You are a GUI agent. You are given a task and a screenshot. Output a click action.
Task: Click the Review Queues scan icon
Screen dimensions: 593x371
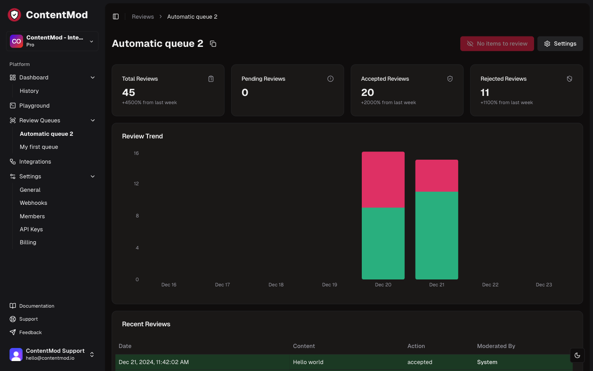(x=13, y=120)
